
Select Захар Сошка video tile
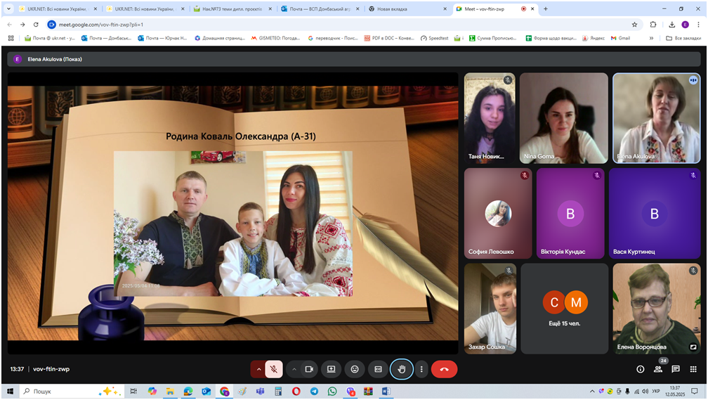tap(490, 309)
